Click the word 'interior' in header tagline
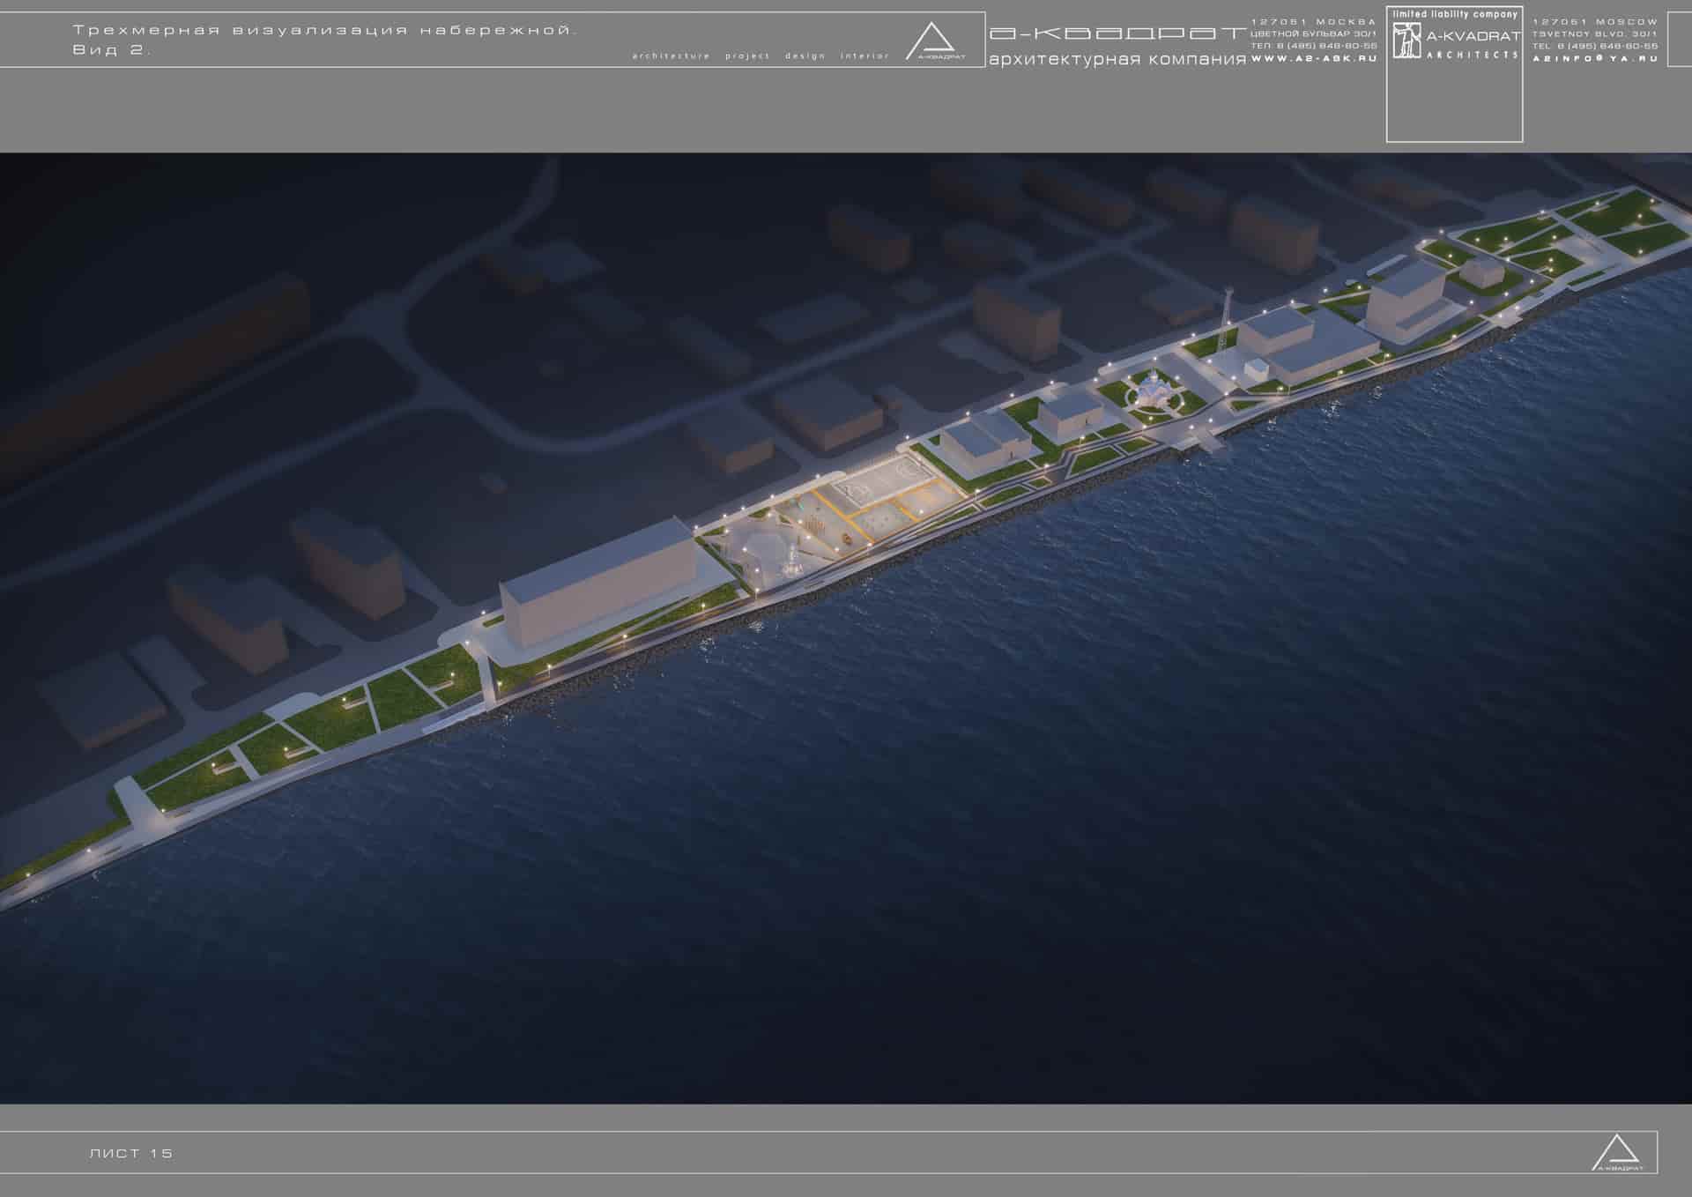1692x1197 pixels. click(x=865, y=56)
